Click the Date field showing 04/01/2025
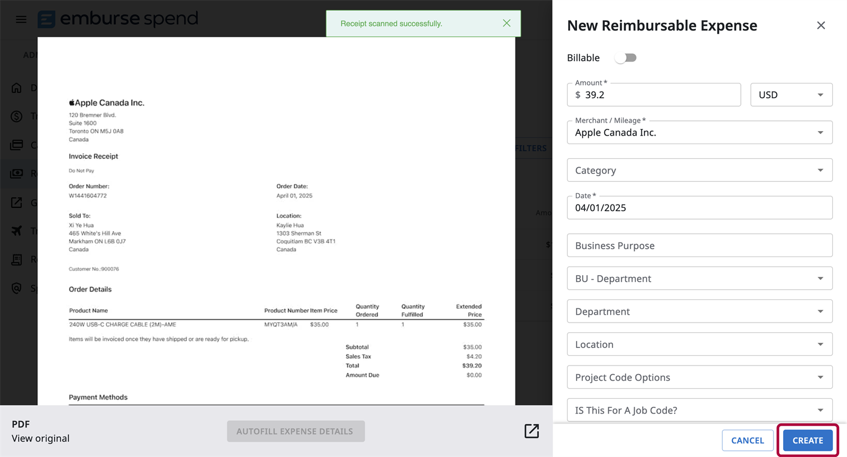Image resolution: width=847 pixels, height=457 pixels. click(x=699, y=208)
